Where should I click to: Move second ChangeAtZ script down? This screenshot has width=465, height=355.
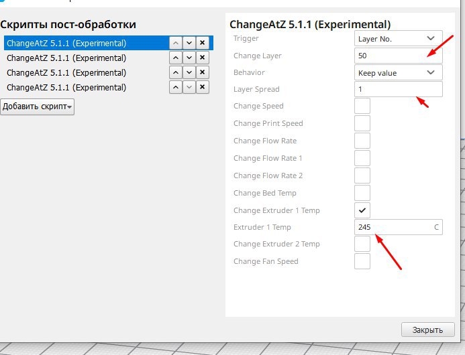point(189,58)
